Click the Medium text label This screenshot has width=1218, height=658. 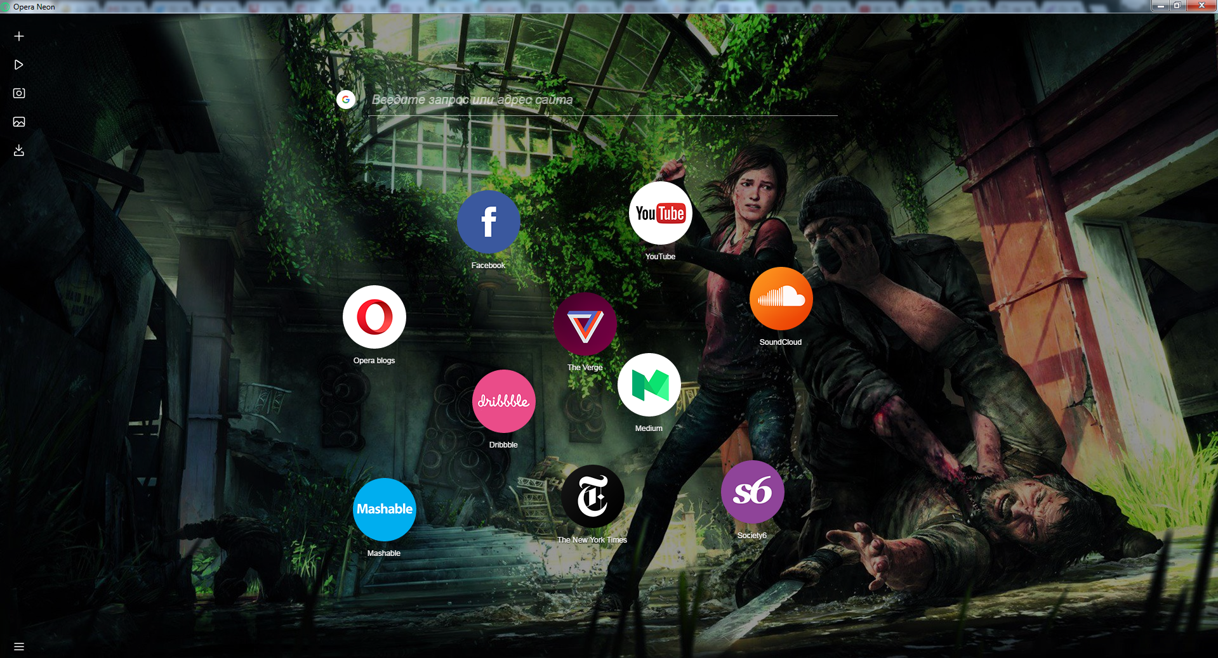pyautogui.click(x=649, y=429)
